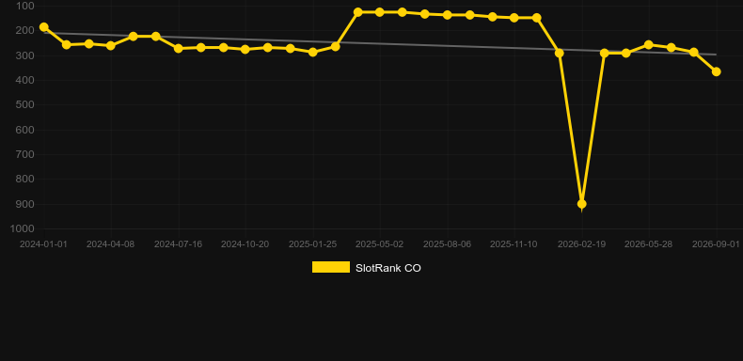Click the last data point at 2026-09-01
Image resolution: width=743 pixels, height=361 pixels.
(x=717, y=71)
